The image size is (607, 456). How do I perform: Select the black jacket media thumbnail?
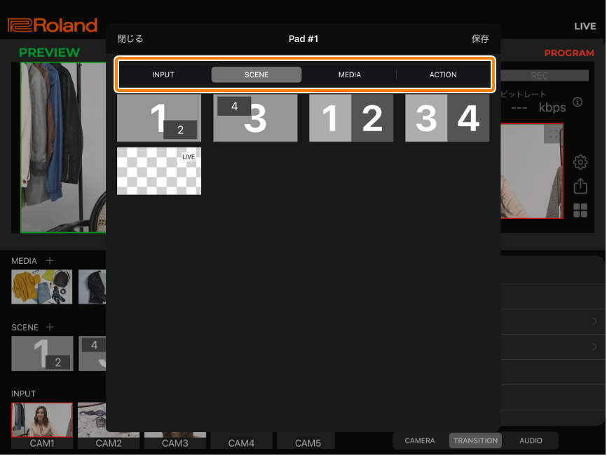(92, 287)
